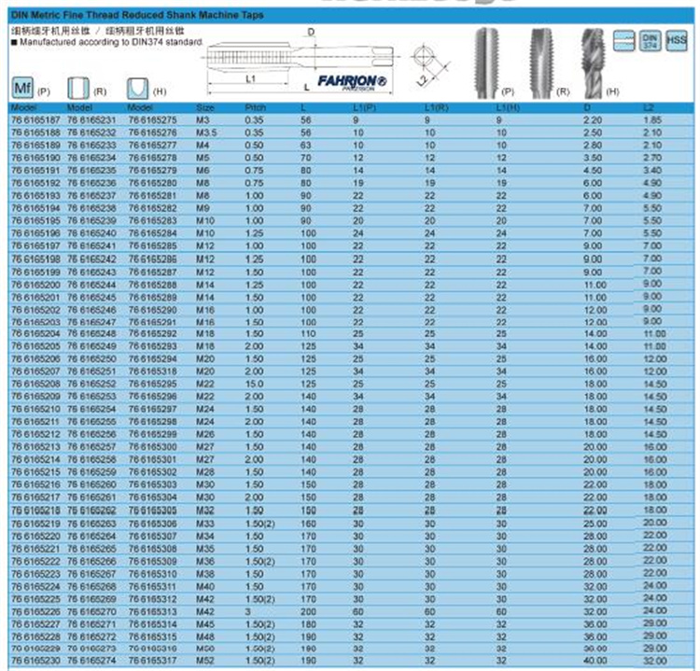700x671 pixels.
Task: Click the (R) flute shape icon
Action: pos(78,88)
